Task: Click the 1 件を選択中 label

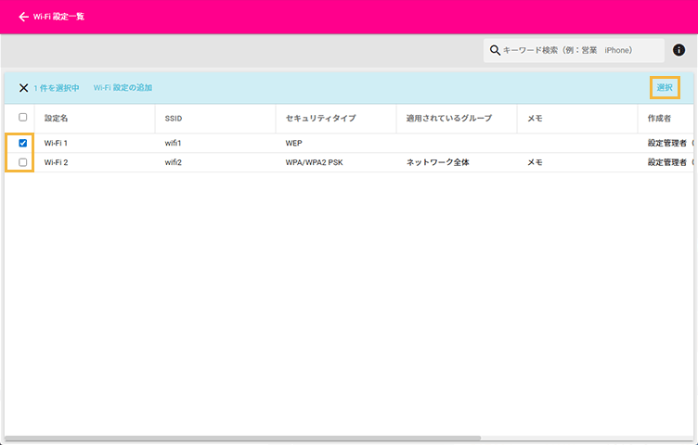Action: [x=57, y=88]
